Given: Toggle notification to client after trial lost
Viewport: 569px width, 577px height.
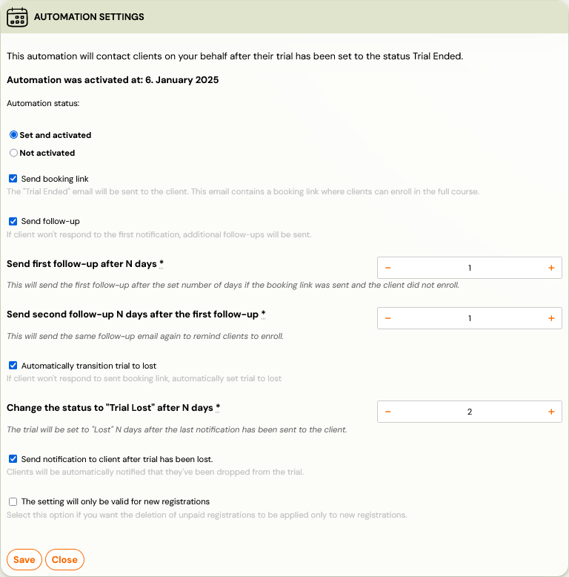Looking at the screenshot, I should [x=13, y=459].
